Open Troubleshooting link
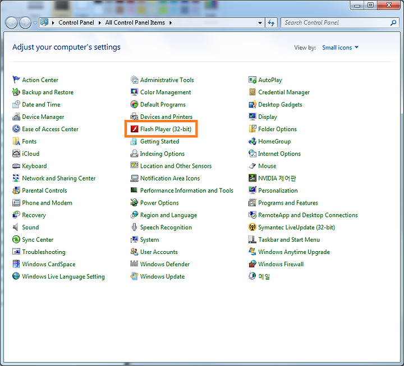The height and width of the screenshot is (366, 404). [x=44, y=252]
